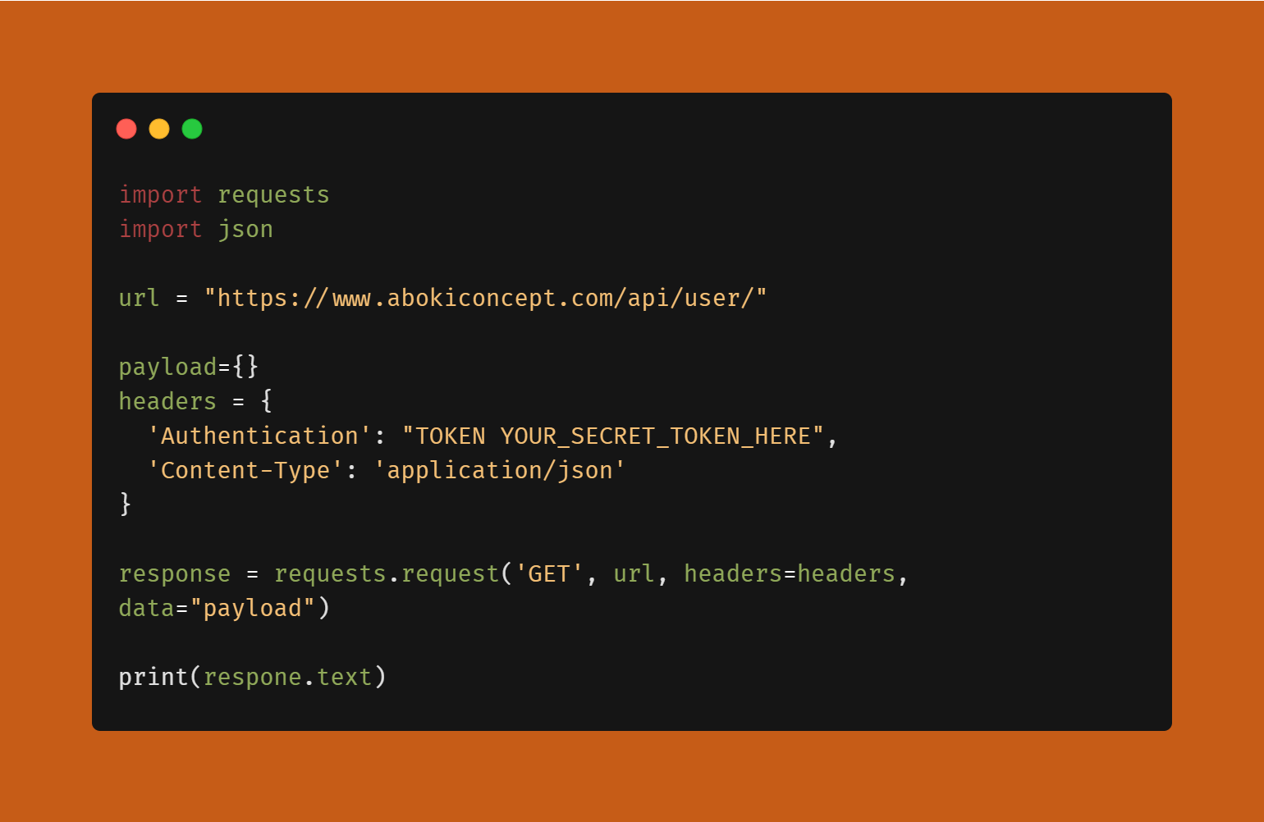Click the print function name
This screenshot has height=822, width=1264.
click(x=153, y=677)
